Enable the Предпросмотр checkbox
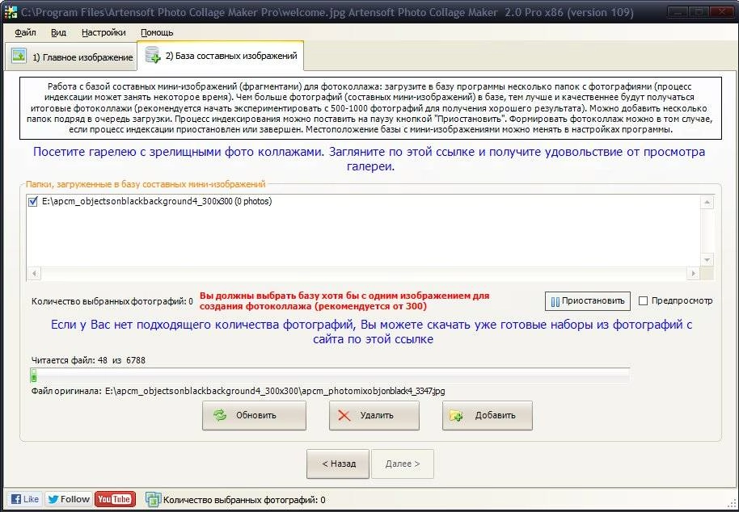The image size is (739, 512). pyautogui.click(x=643, y=300)
